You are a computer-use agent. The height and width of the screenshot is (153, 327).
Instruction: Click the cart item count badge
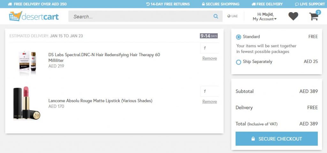(x=318, y=12)
